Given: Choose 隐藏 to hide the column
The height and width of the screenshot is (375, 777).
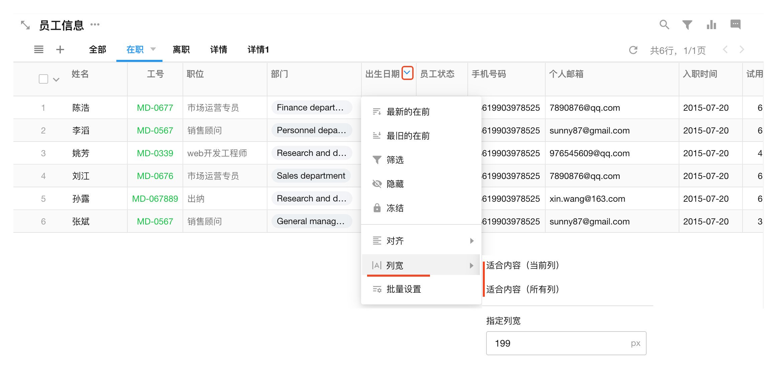Looking at the screenshot, I should [x=395, y=184].
